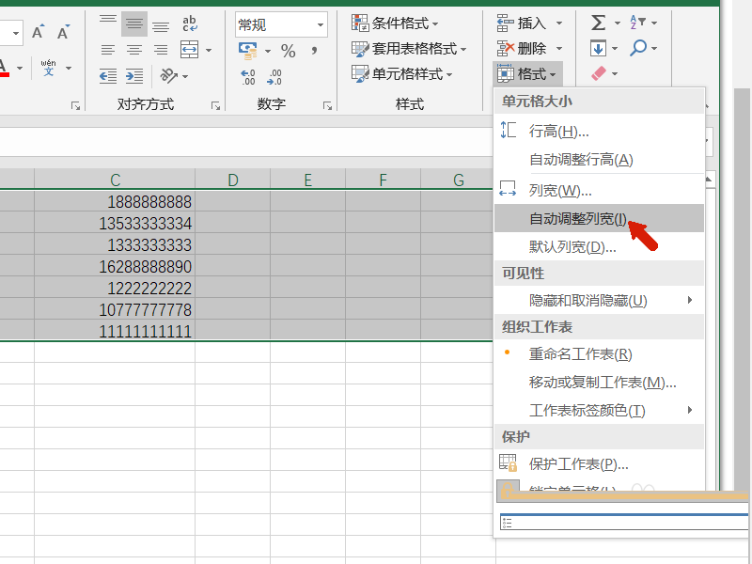Viewport: 752px width, 564px height.
Task: Apply middle vertical alignment
Action: click(x=134, y=23)
